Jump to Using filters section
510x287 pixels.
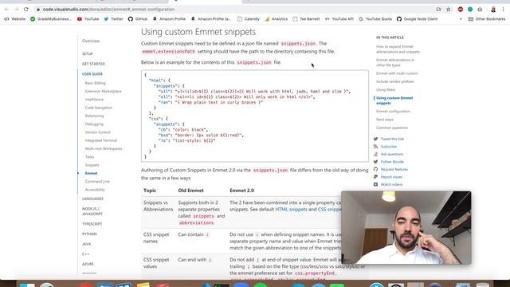click(386, 89)
